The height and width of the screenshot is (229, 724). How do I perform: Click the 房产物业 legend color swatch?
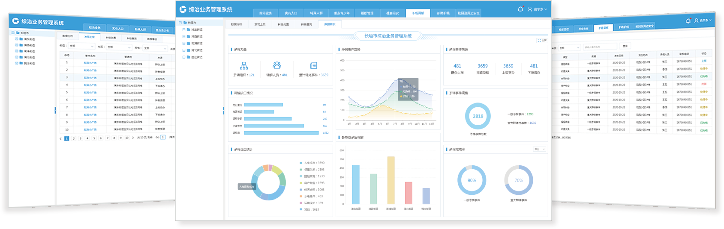(301, 183)
